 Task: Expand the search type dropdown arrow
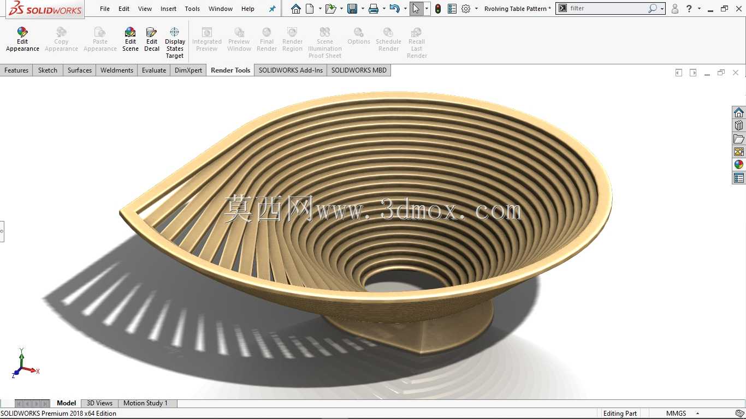click(662, 9)
